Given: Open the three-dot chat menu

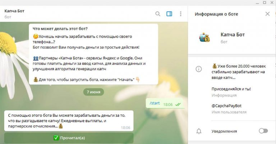Looking at the screenshot, I should click(x=181, y=14).
